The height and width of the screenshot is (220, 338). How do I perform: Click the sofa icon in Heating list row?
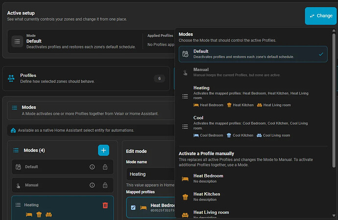click(48, 215)
